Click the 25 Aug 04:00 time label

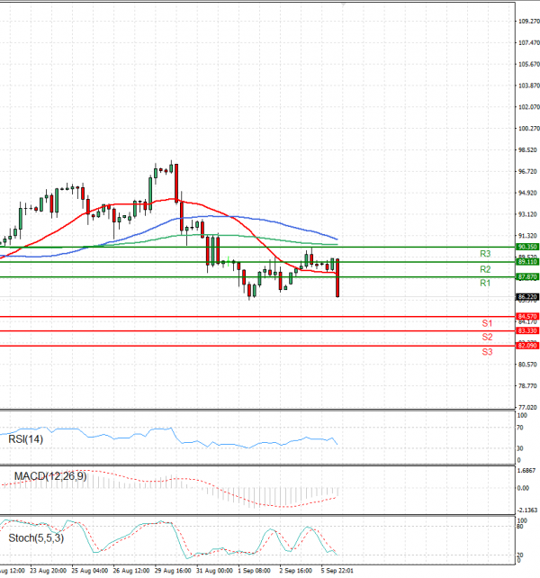(x=90, y=571)
